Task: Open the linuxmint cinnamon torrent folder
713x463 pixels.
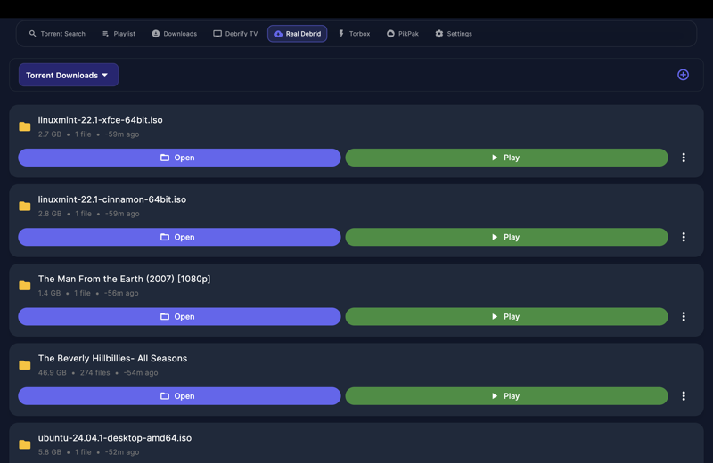Action: coord(179,237)
